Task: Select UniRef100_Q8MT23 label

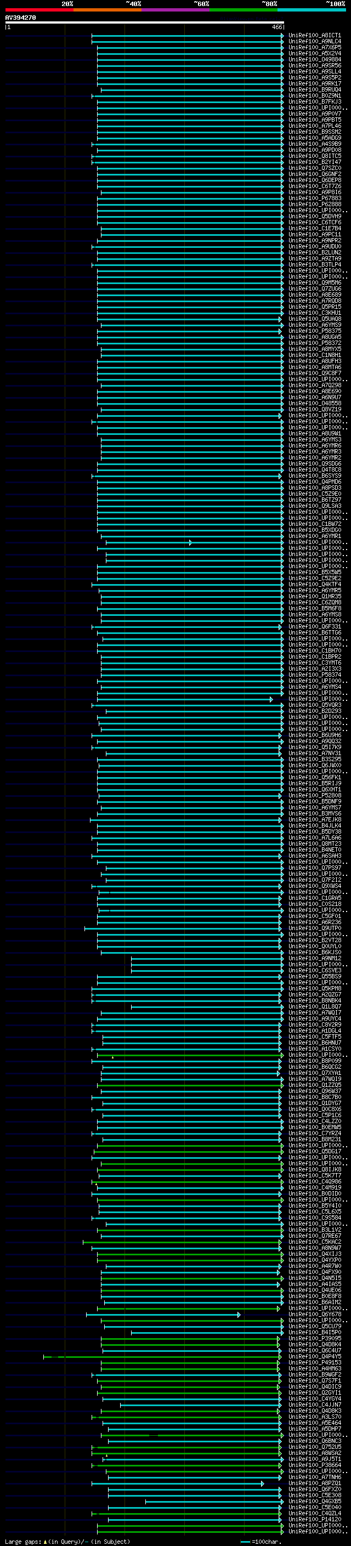Action: point(315,843)
